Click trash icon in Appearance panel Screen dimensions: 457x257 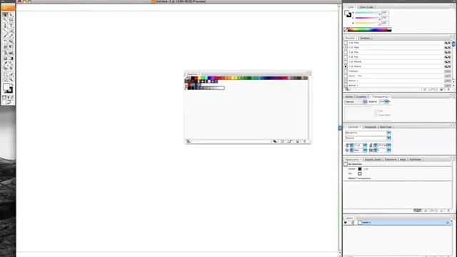(x=449, y=211)
